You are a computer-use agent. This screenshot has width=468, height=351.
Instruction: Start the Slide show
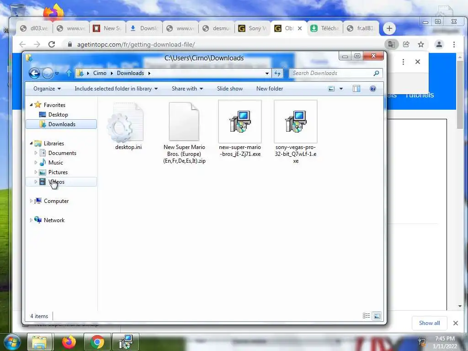click(x=230, y=89)
